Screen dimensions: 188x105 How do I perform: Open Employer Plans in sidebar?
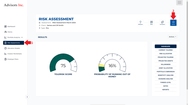(11, 59)
